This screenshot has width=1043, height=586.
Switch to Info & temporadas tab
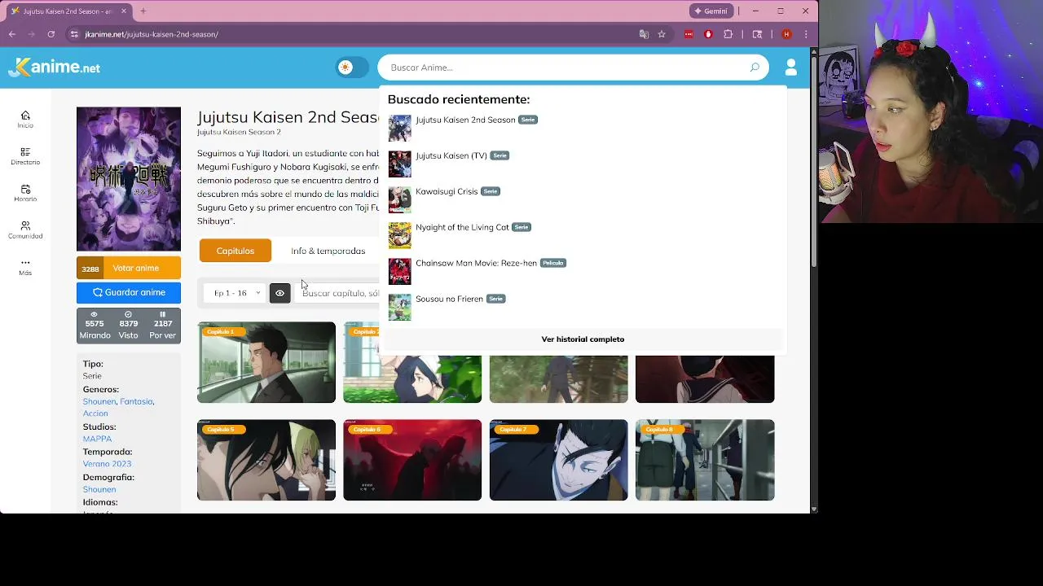328,251
